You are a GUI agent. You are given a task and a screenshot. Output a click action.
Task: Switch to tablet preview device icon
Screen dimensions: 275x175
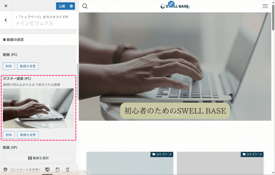(57, 170)
